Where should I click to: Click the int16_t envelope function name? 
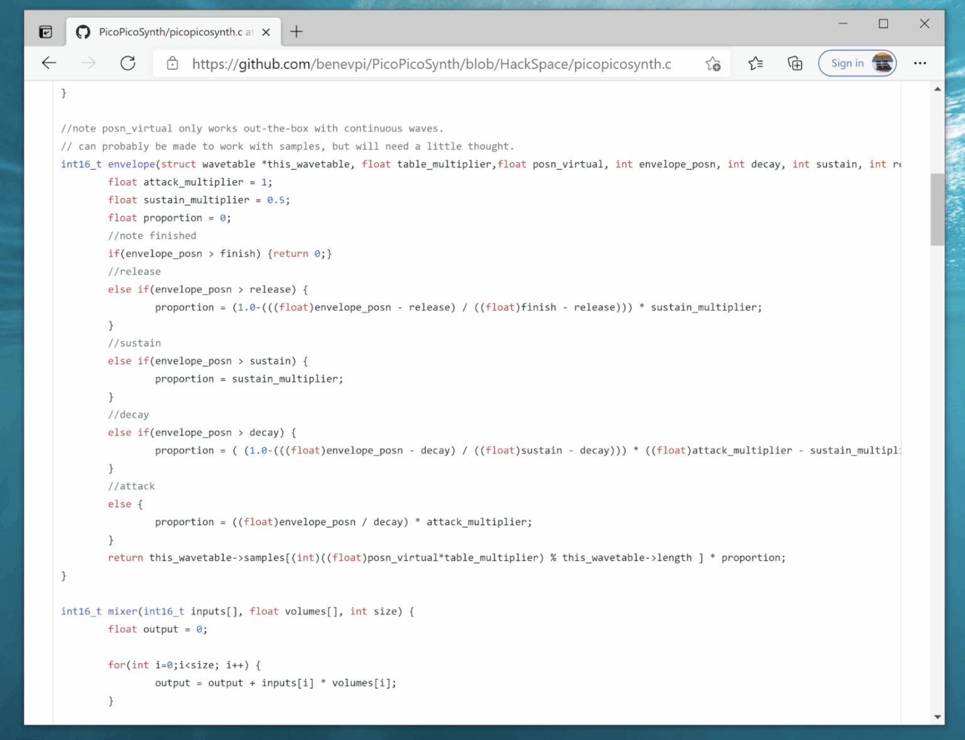131,165
